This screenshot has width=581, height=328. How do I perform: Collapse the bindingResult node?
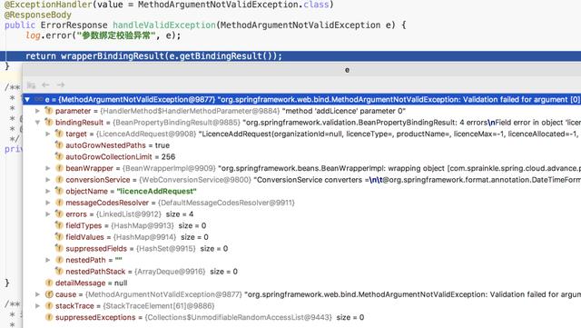[x=37, y=123]
